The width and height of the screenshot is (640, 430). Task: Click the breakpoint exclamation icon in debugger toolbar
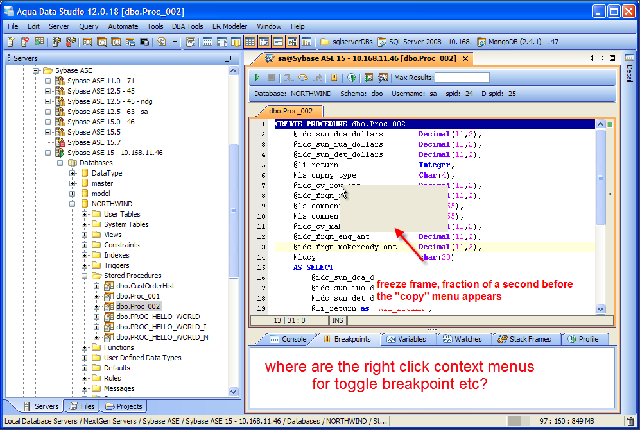click(x=334, y=77)
